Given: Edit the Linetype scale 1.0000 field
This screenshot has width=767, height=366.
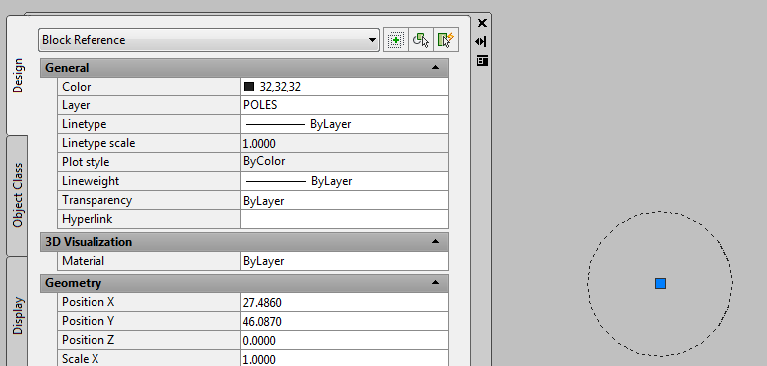Looking at the screenshot, I should click(x=344, y=143).
